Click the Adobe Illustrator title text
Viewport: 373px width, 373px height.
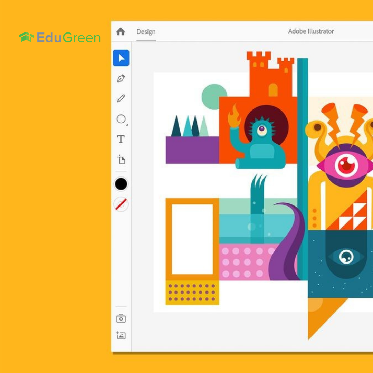(x=311, y=31)
